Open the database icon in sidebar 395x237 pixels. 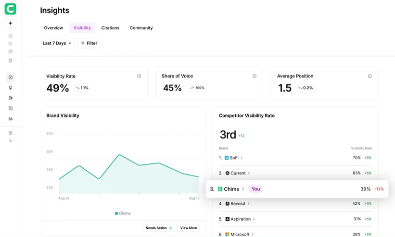(10, 61)
